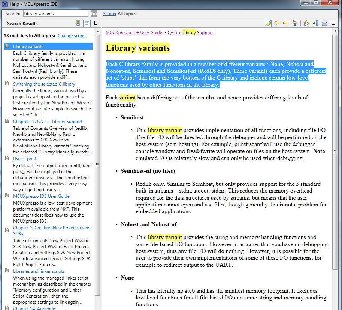
Task: Click document icon beside Chapter 5
Action: click(7, 230)
